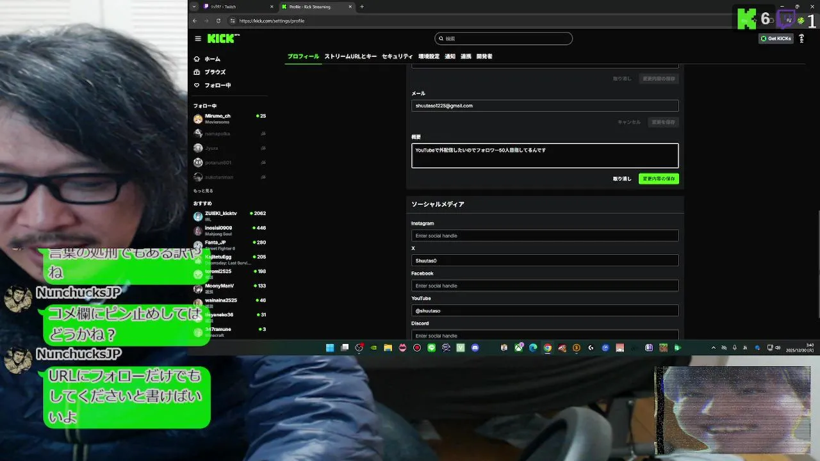Switch to 開発者 tab
The image size is (820, 461).
pyautogui.click(x=484, y=56)
